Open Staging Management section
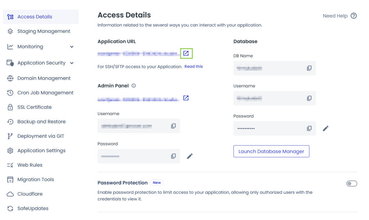The height and width of the screenshot is (220, 369). coord(44,31)
